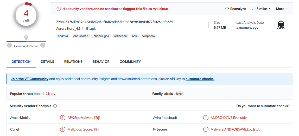This screenshot has height=136, width=299.
Task: Follow the automate checks link
Action: coord(200,79)
